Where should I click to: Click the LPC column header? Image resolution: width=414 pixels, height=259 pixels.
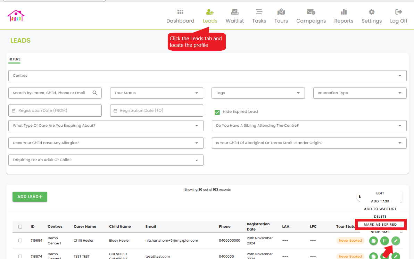[x=313, y=226]
